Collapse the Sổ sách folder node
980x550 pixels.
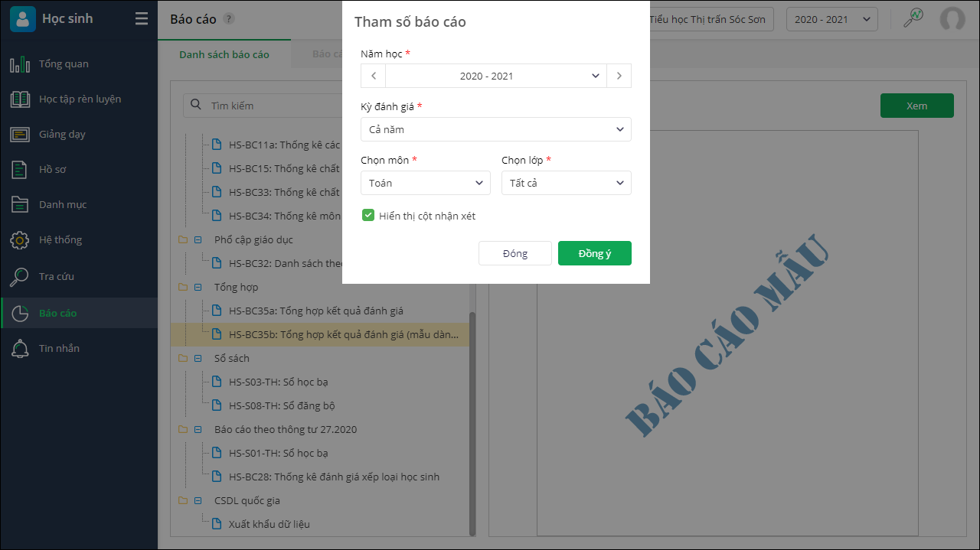point(198,358)
